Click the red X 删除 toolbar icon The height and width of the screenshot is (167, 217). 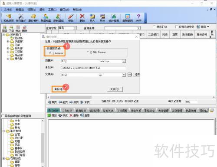pos(82,18)
